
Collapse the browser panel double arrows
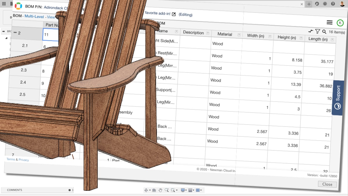(x=3, y=31)
